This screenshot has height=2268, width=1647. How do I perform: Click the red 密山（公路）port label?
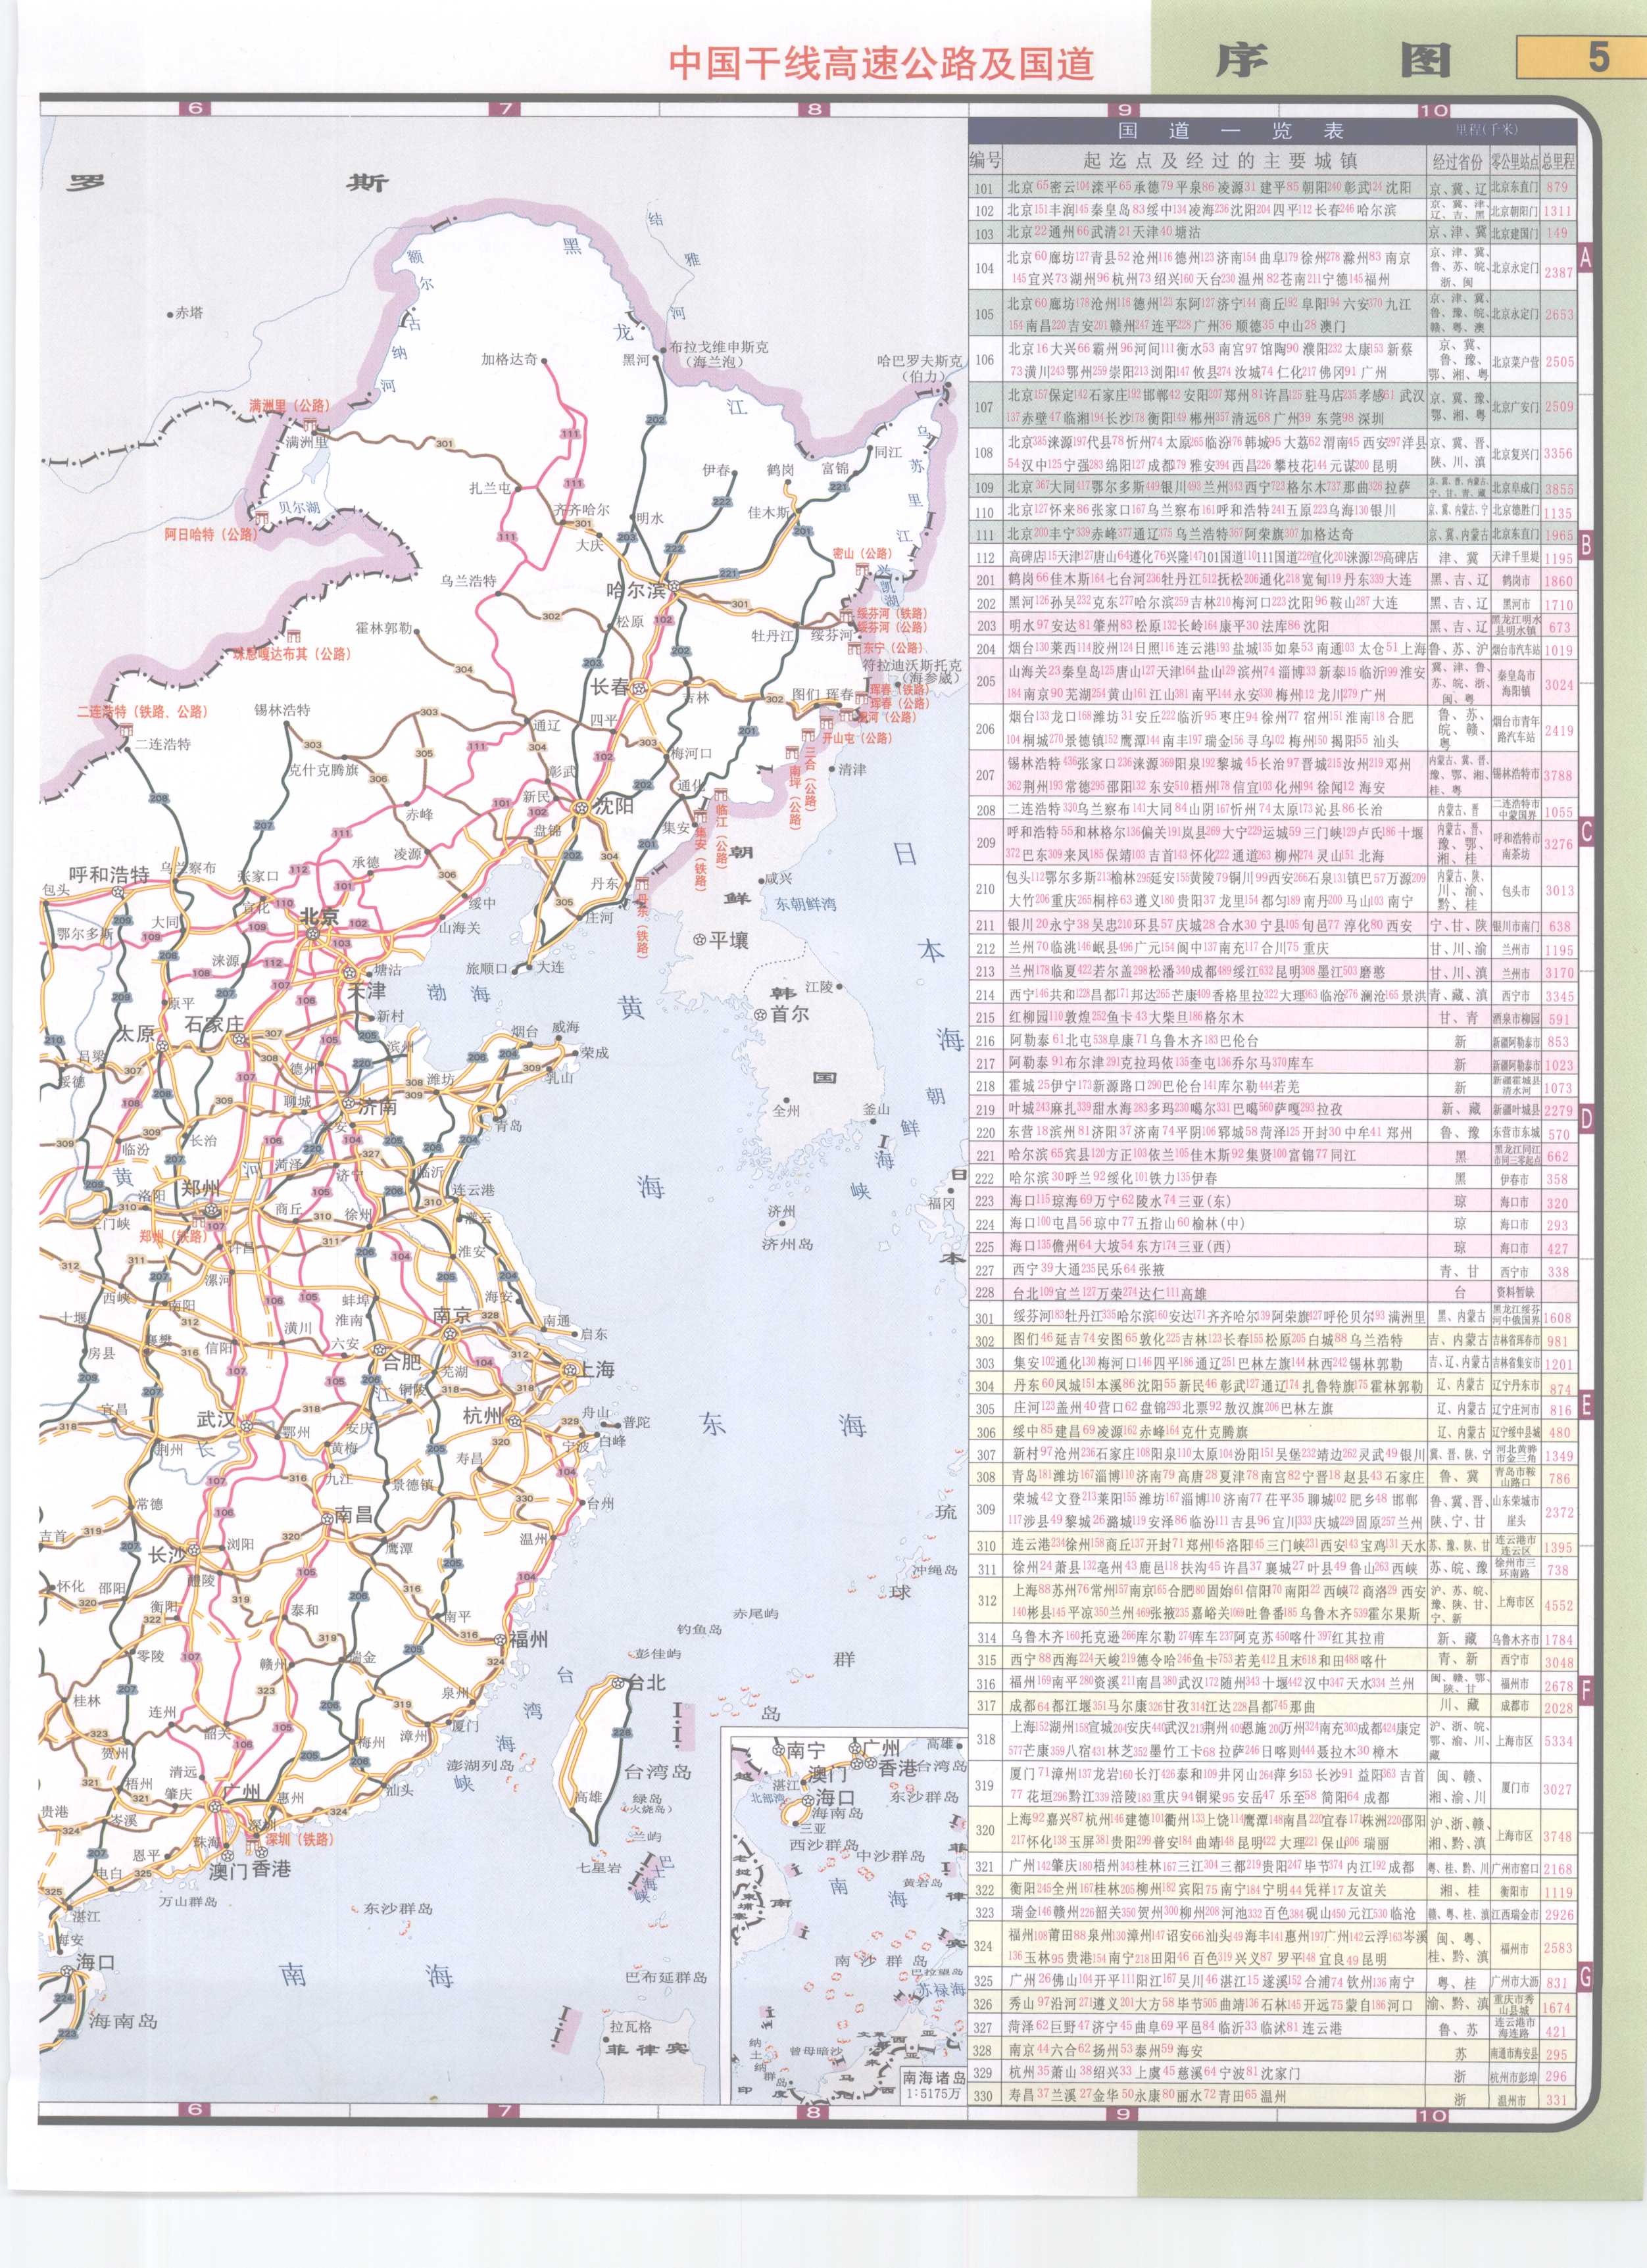tap(863, 553)
